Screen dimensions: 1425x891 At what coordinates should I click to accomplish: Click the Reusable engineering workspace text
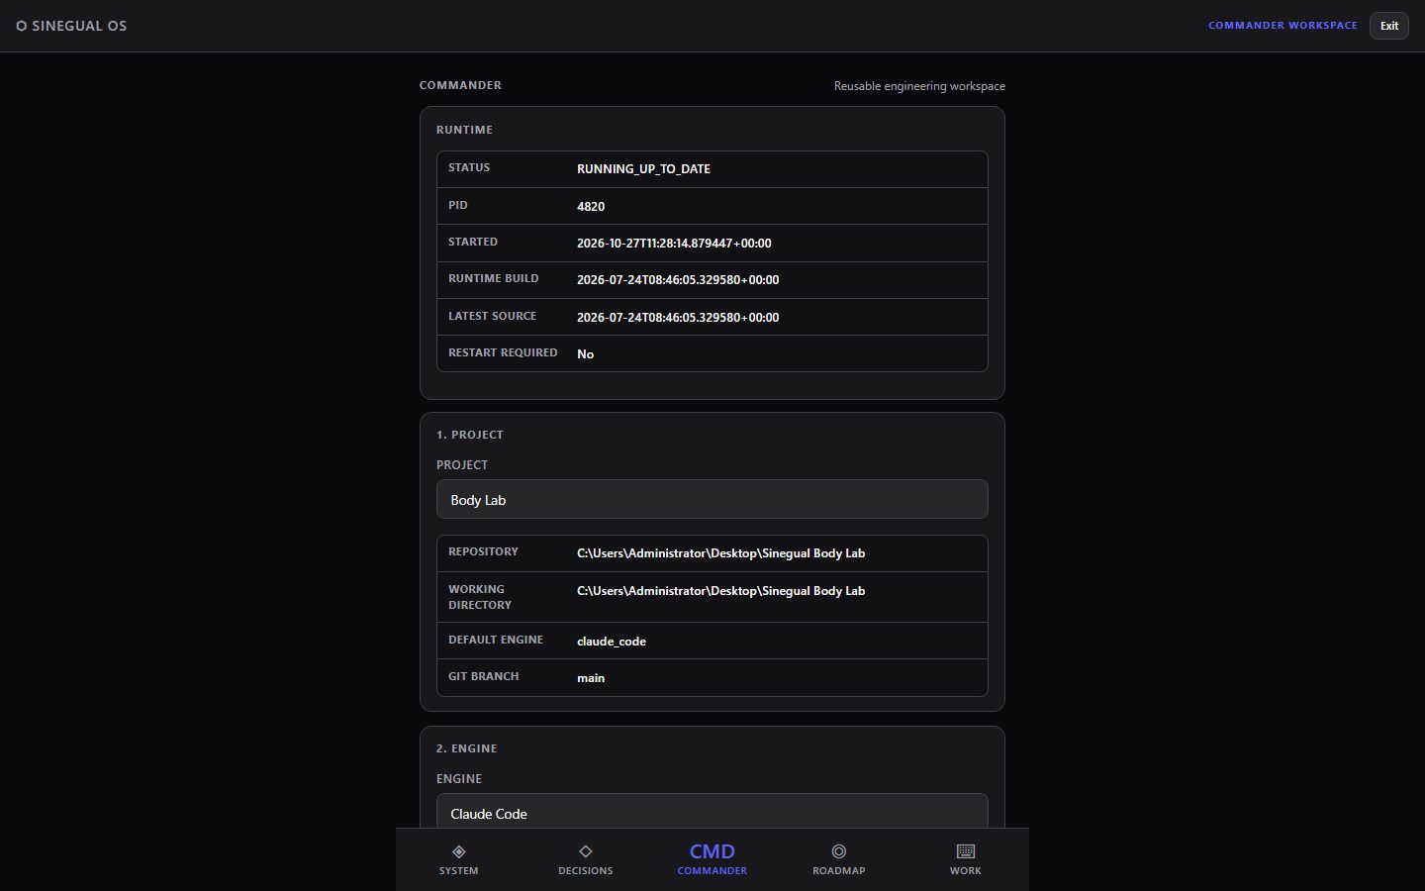tap(919, 86)
